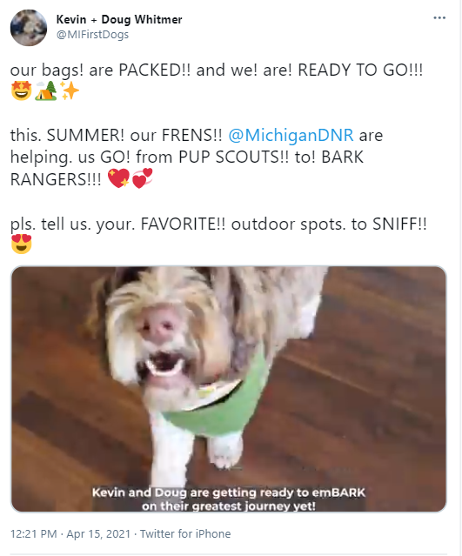Click the video caption about emBARK journey
The width and height of the screenshot is (462, 556).
coord(229,499)
